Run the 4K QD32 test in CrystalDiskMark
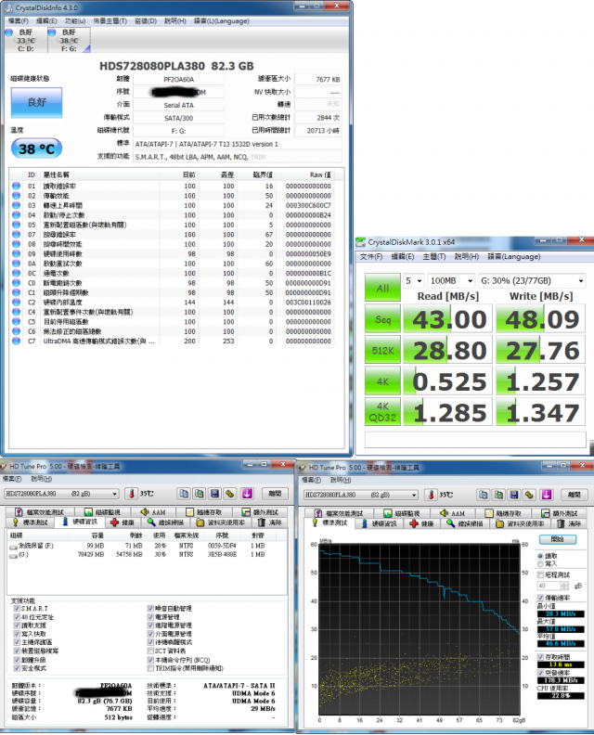Viewport: 594px width, 735px height. tap(382, 411)
